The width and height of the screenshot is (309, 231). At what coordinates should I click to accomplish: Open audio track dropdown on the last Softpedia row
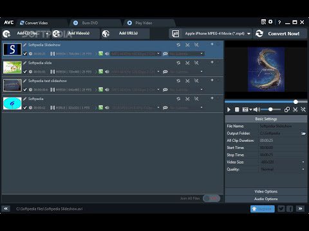click(136, 107)
